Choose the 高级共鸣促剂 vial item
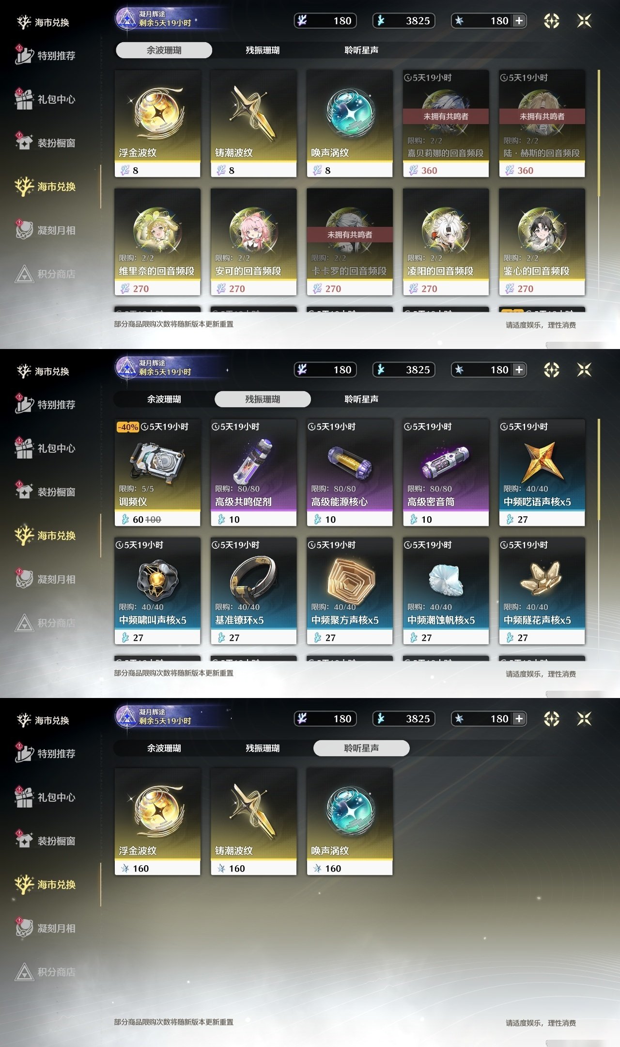 coord(253,473)
